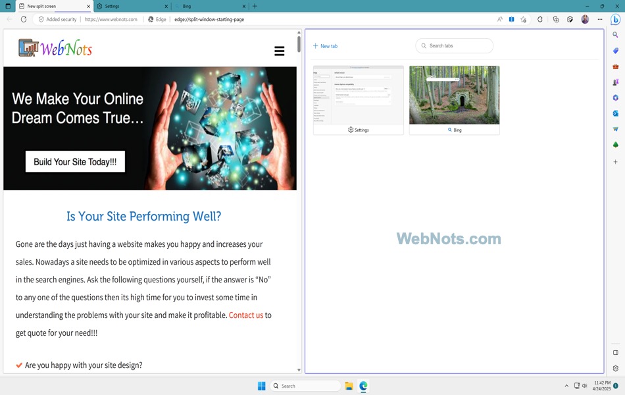This screenshot has width=625, height=395.
Task: Open sidebar settings with the gear icon
Action: pos(615,369)
